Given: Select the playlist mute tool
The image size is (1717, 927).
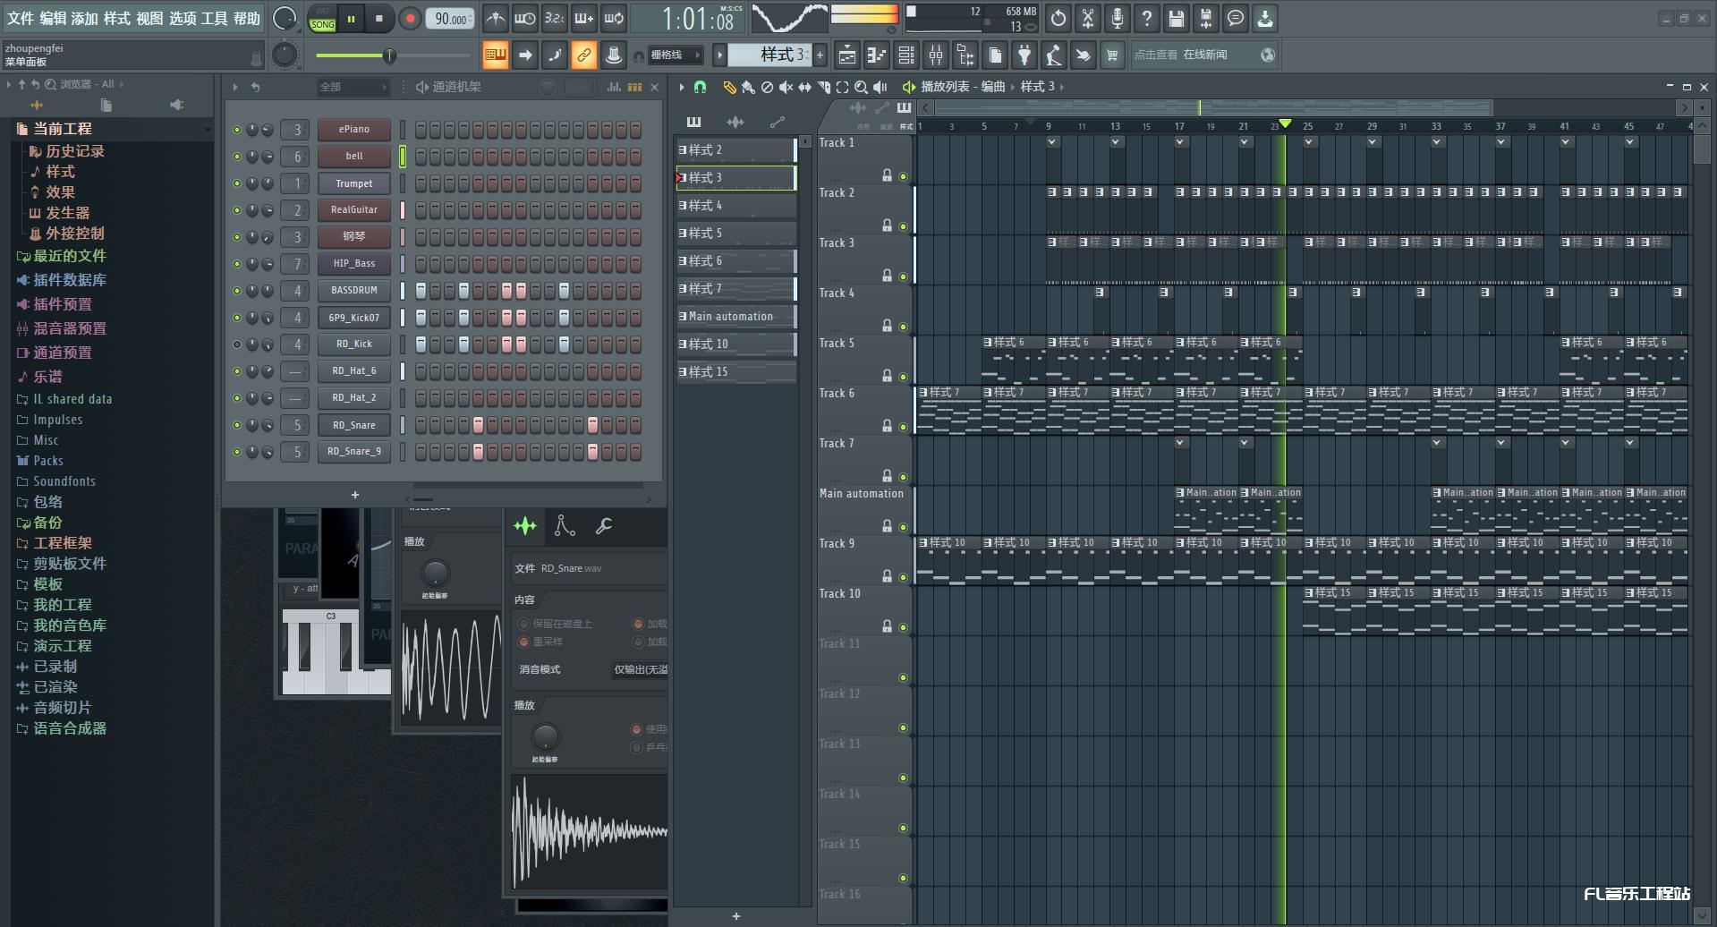Looking at the screenshot, I should (786, 87).
